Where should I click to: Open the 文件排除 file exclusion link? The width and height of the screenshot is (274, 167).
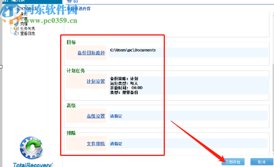click(96, 143)
